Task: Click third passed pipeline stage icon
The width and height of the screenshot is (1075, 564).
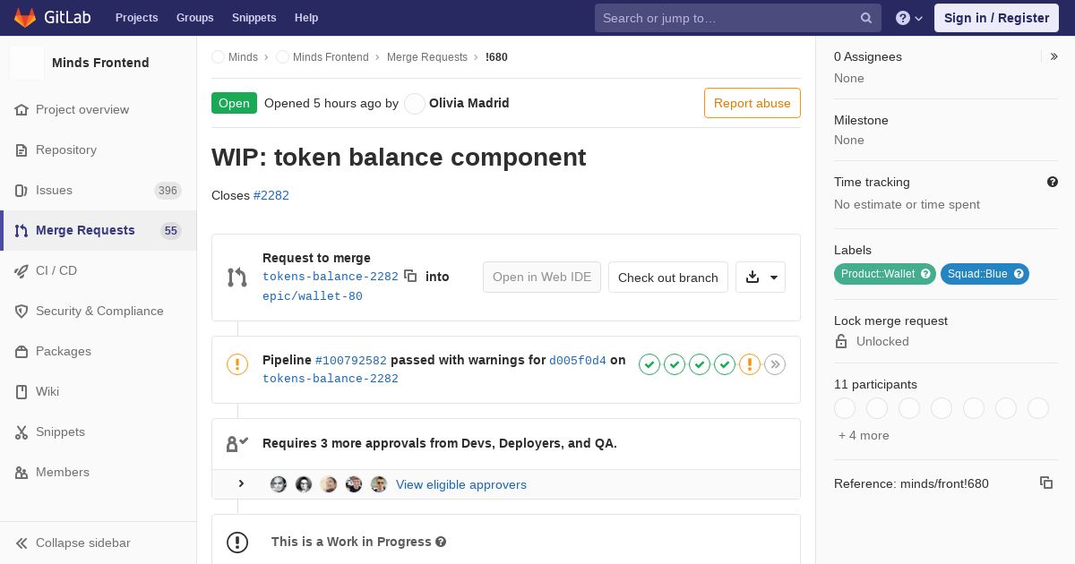Action: coord(700,364)
